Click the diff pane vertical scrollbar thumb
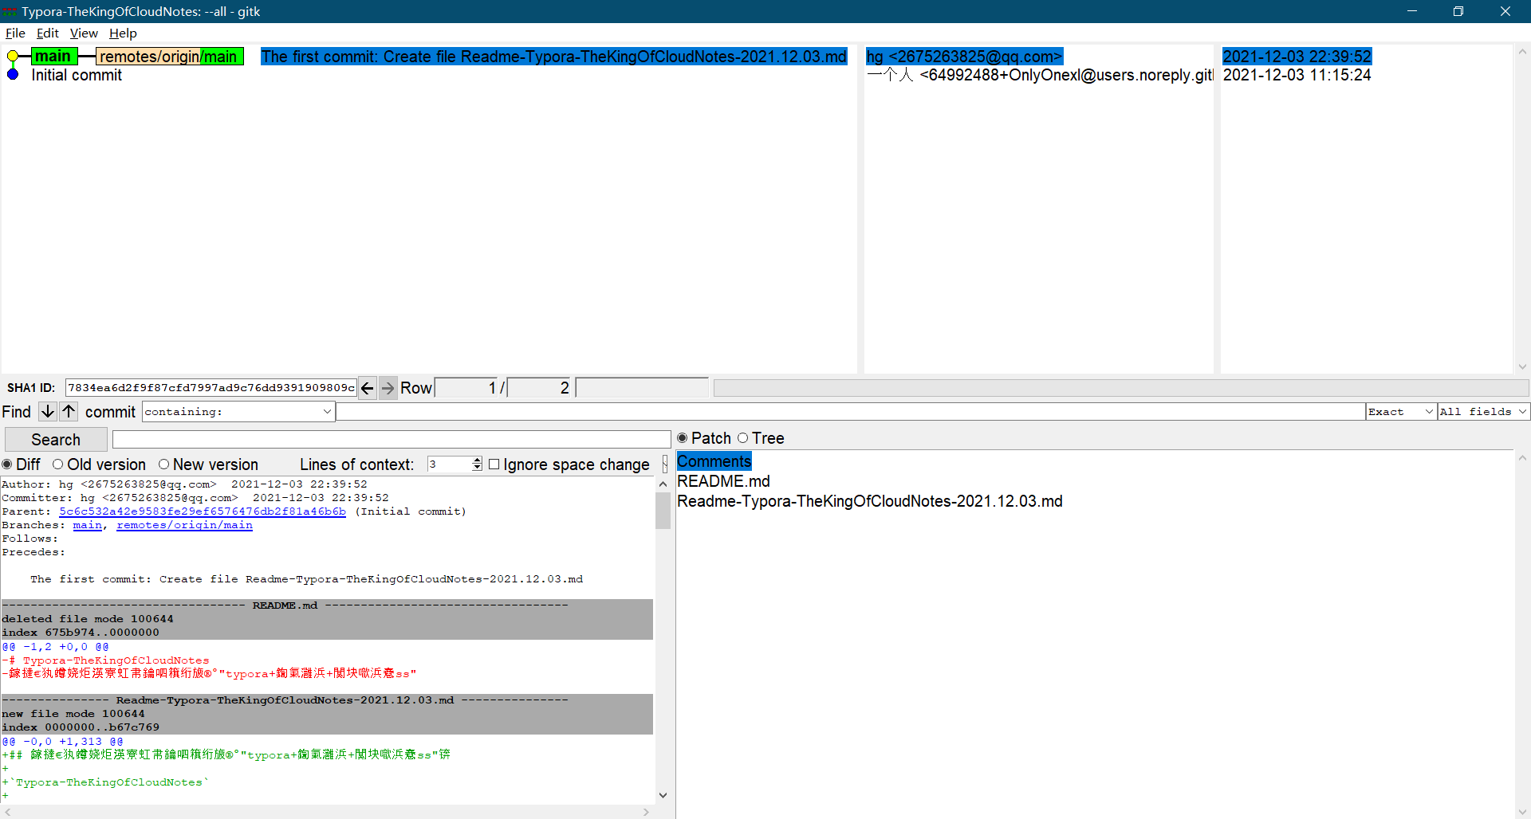Viewport: 1531px width, 819px height. tap(663, 511)
